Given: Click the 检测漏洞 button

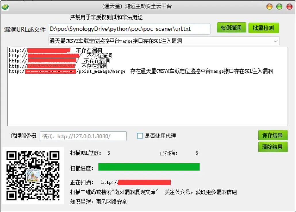Looking at the screenshot, I should [231, 28].
